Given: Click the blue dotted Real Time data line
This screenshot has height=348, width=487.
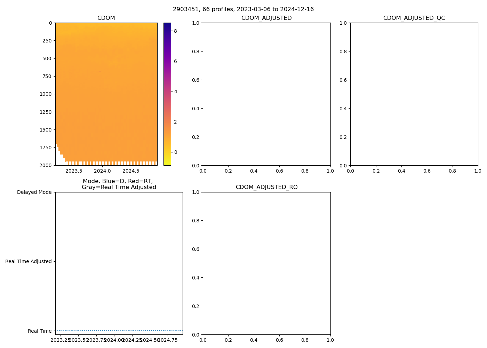Looking at the screenshot, I should click(x=119, y=331).
